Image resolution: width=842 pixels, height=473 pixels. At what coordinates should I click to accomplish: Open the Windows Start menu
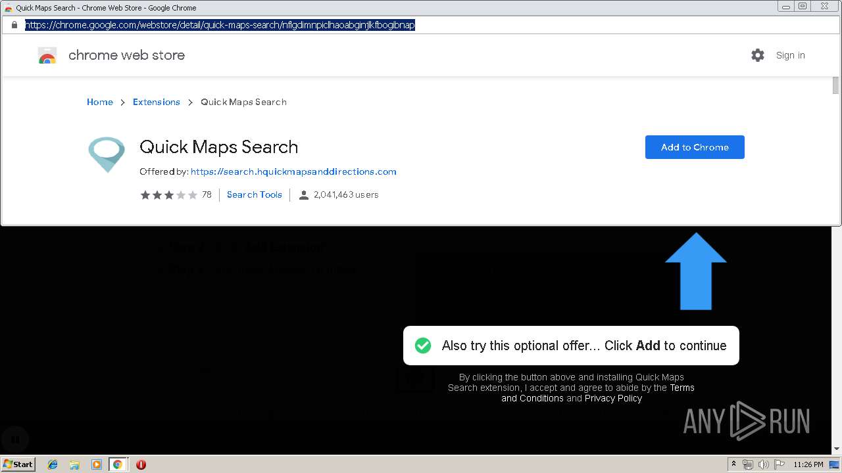tap(18, 464)
